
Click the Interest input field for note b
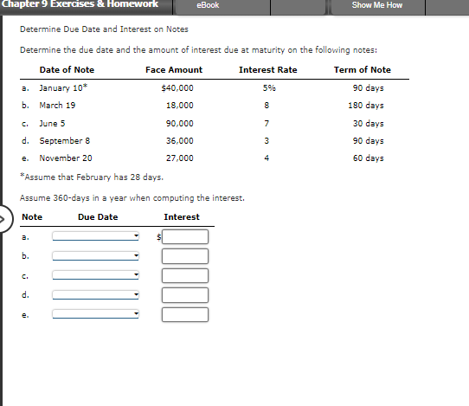185,256
